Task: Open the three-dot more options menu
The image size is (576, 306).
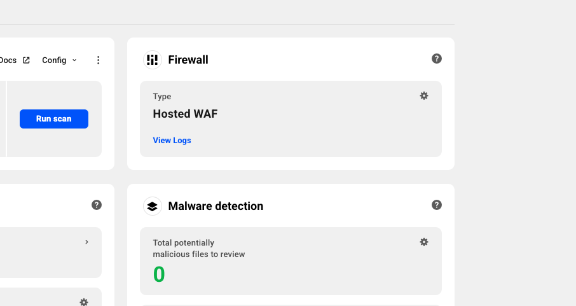Action: (x=98, y=60)
